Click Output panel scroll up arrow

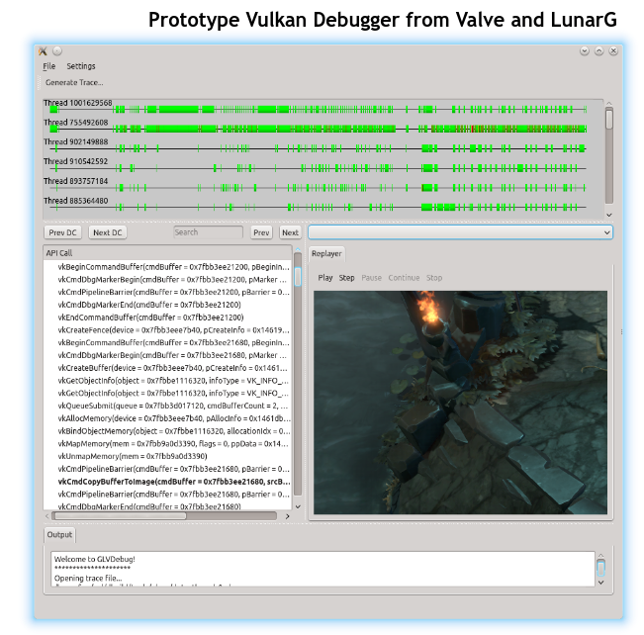point(600,556)
